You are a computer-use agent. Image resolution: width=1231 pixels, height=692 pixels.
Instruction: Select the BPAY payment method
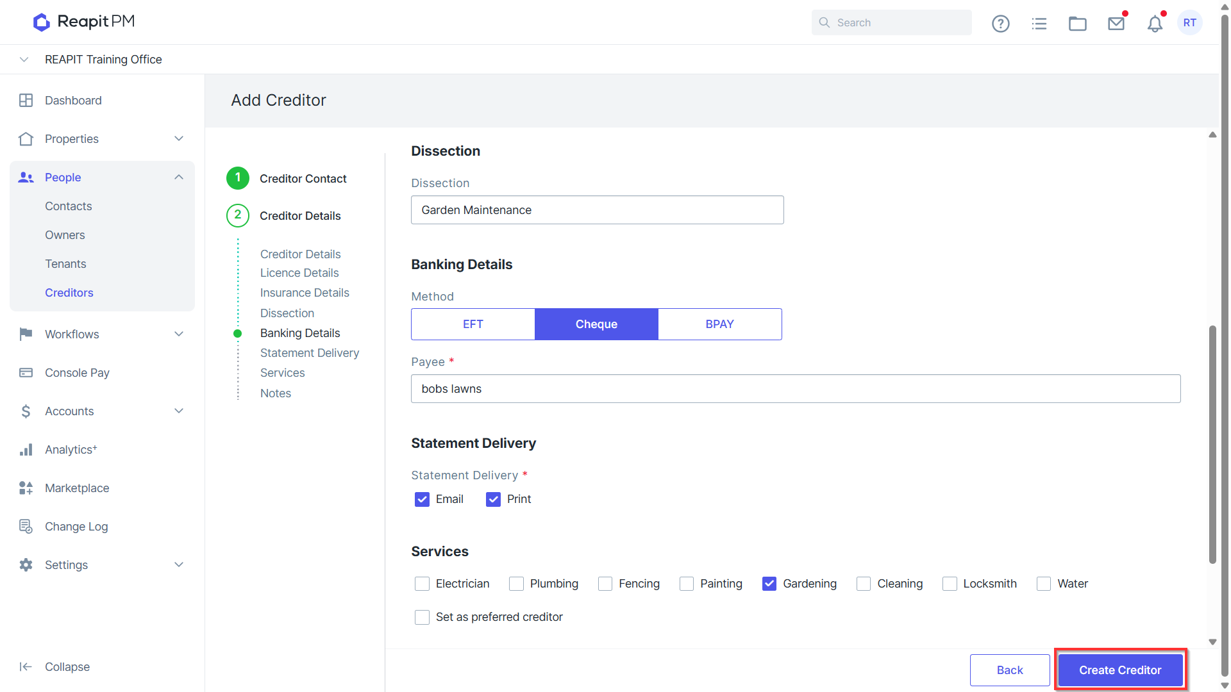pyautogui.click(x=720, y=324)
